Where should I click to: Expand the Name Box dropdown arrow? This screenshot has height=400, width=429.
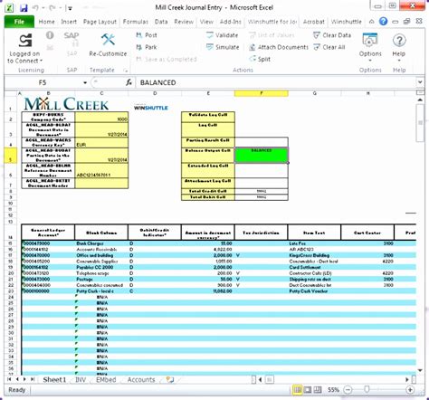click(x=85, y=82)
